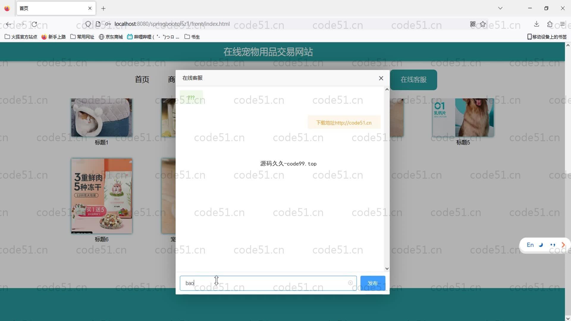Close the 在线客服 chat dialog
571x321 pixels.
click(381, 78)
